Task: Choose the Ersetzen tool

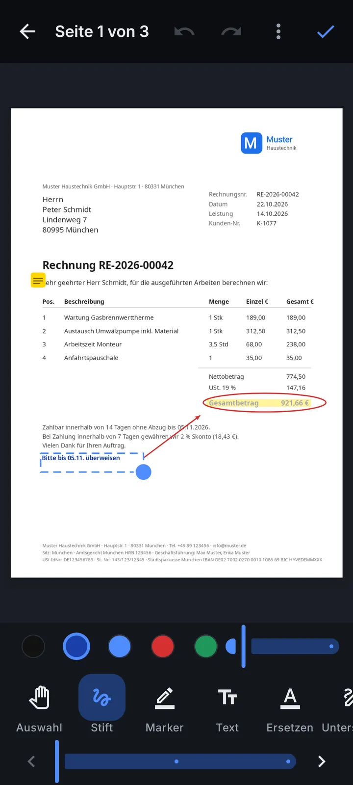Action: click(x=290, y=705)
